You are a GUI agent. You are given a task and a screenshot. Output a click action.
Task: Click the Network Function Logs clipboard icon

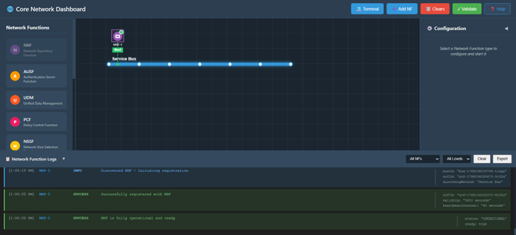tap(8, 159)
